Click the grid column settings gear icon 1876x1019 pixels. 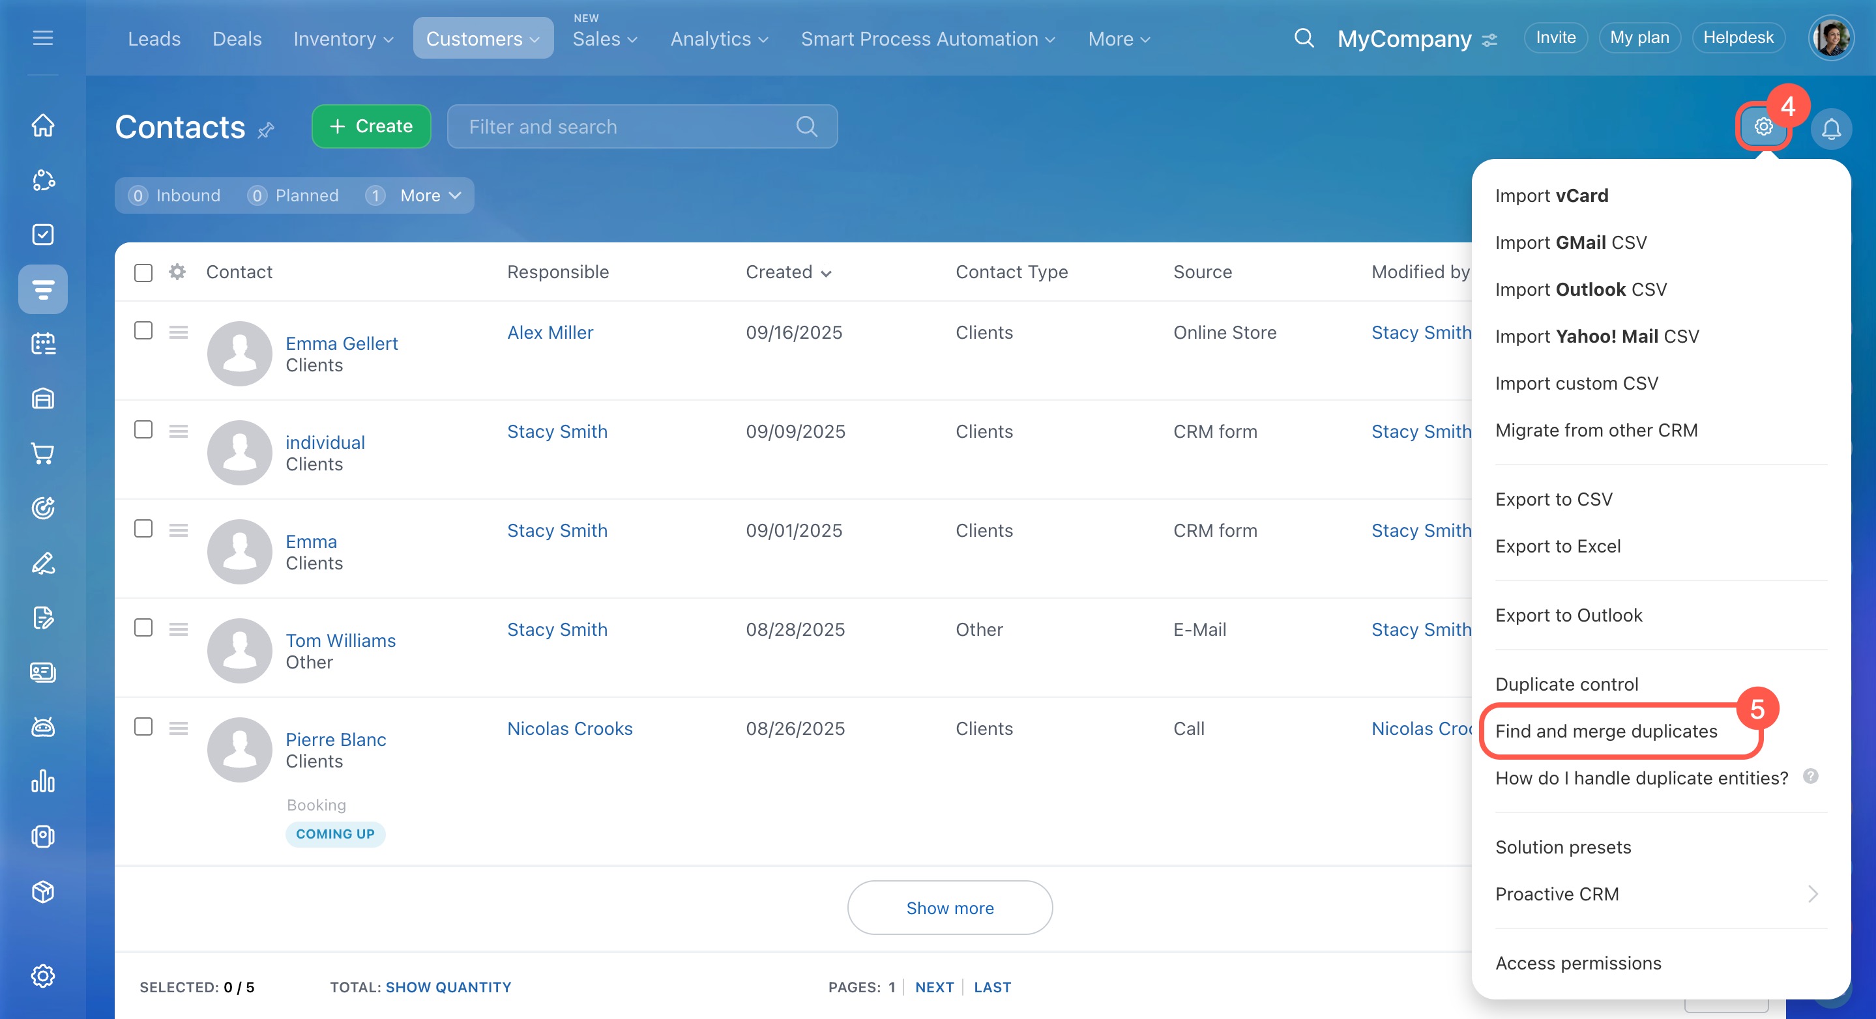[x=177, y=272]
